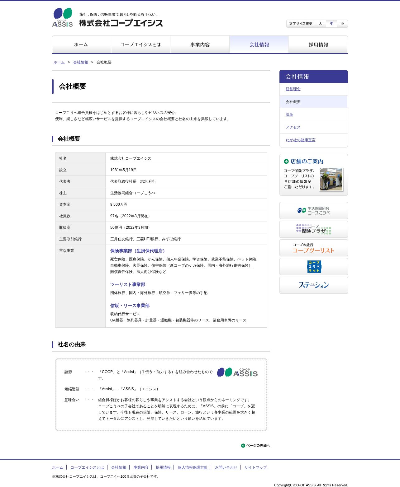This screenshot has height=487, width=400.
Task: Click the 語源 label
Action: (x=68, y=372)
